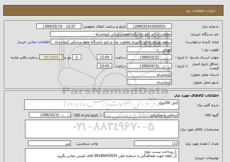
Task: Click the priority field showing فوري
Action: (149, 49)
